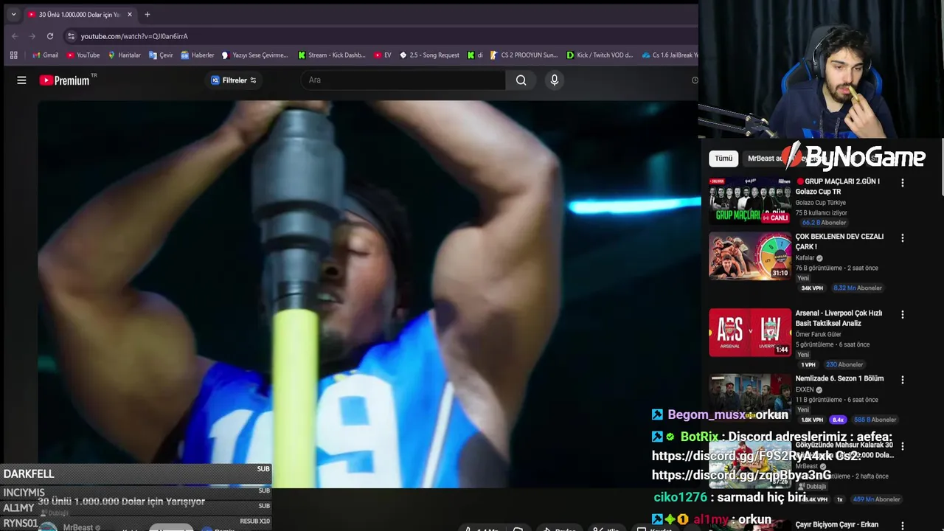Screen dimensions: 944x531
Task: Open the Haritalar bookmark
Action: tap(124, 55)
